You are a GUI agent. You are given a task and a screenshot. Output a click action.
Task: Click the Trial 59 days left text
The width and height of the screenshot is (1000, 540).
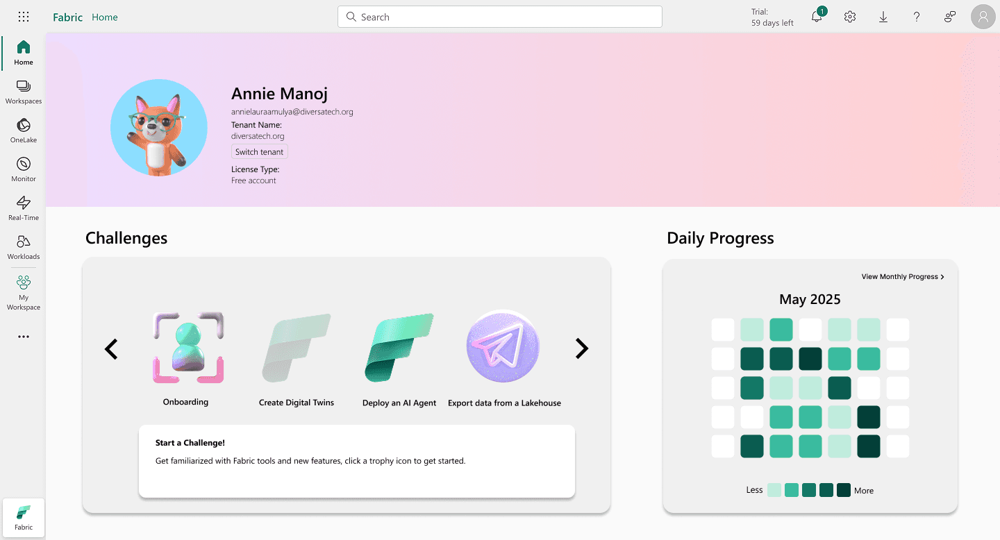pos(772,17)
